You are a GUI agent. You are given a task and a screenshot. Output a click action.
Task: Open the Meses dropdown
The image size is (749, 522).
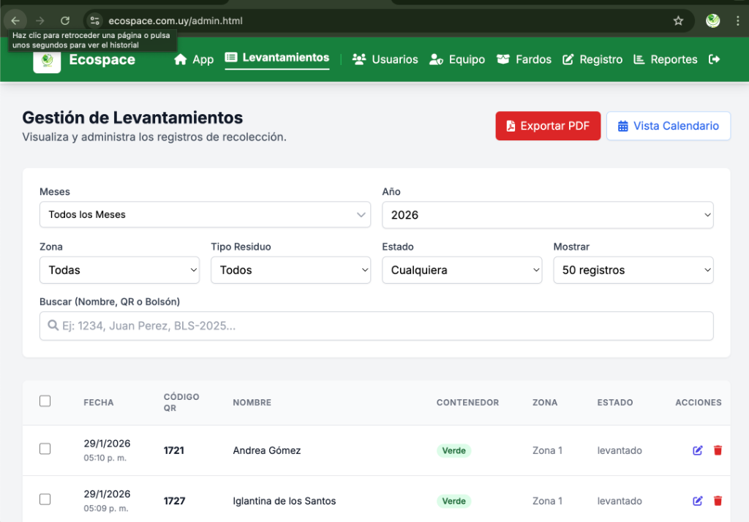coord(205,214)
